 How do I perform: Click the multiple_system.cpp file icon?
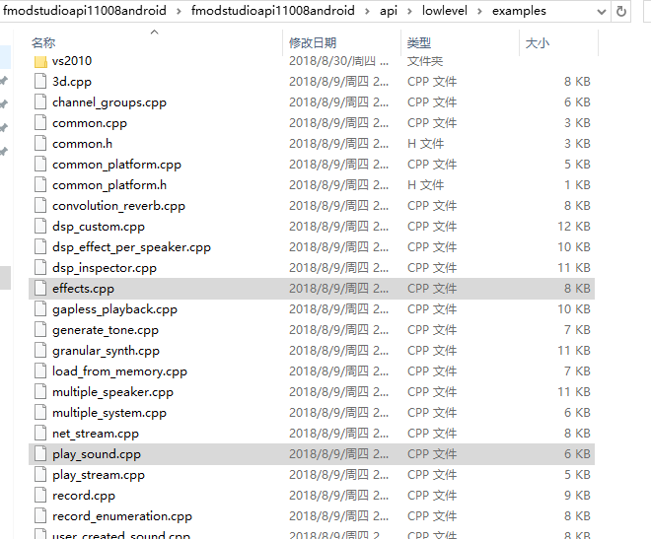click(x=40, y=413)
